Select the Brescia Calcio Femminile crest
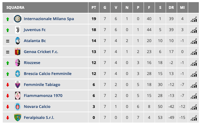This screenshot has height=125, width=201. coord(17,74)
